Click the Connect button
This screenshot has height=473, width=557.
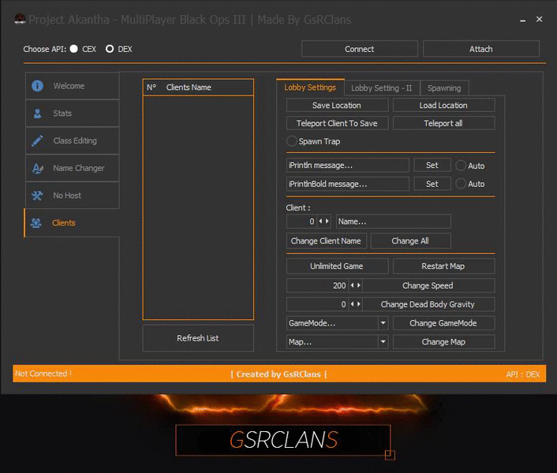point(360,49)
